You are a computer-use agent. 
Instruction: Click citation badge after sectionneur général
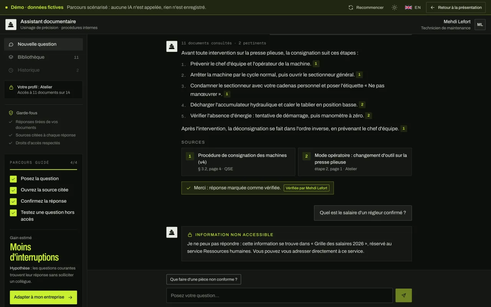pyautogui.click(x=359, y=74)
